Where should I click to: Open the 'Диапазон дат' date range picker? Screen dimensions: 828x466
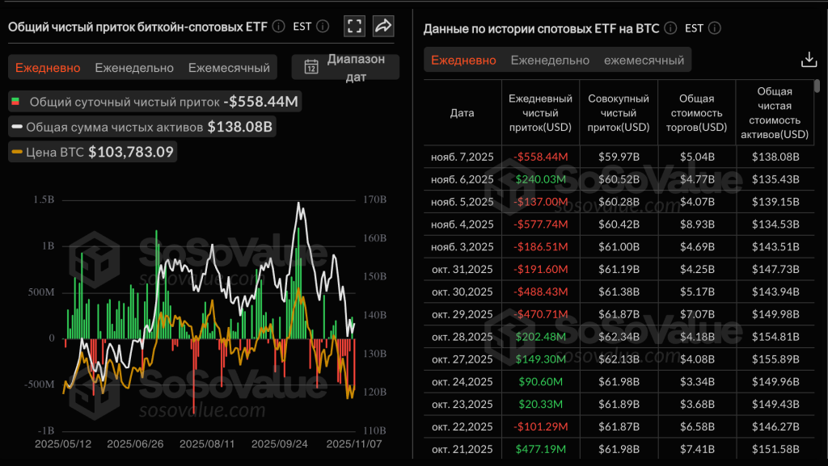click(345, 68)
